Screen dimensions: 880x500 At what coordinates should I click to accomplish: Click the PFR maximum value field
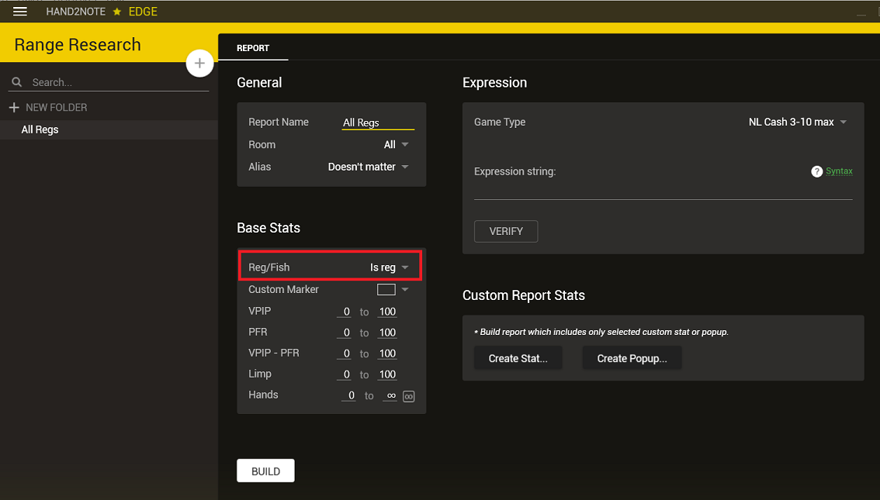coord(387,333)
